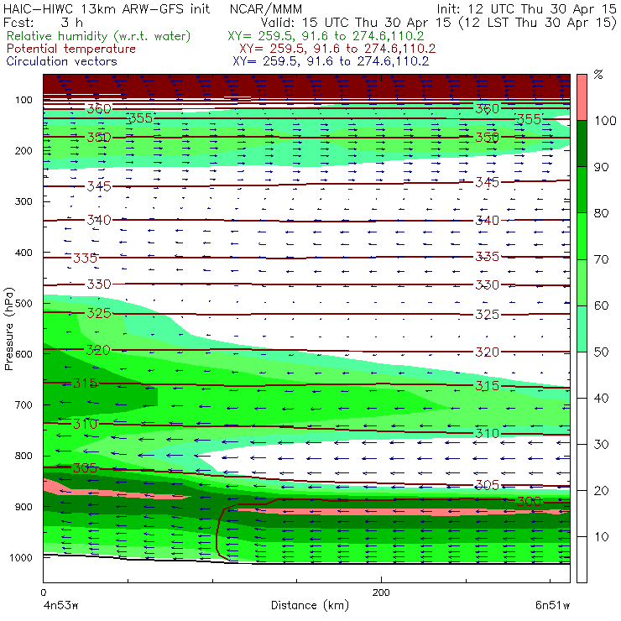Click the right-side '355' contour label
This screenshot has width=621, height=621.
tap(530, 119)
